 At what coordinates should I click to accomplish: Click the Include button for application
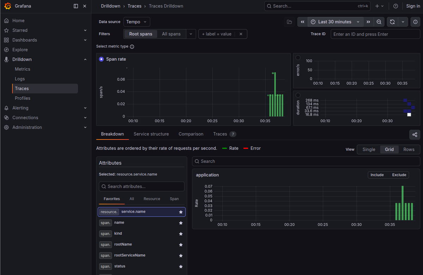(377, 175)
